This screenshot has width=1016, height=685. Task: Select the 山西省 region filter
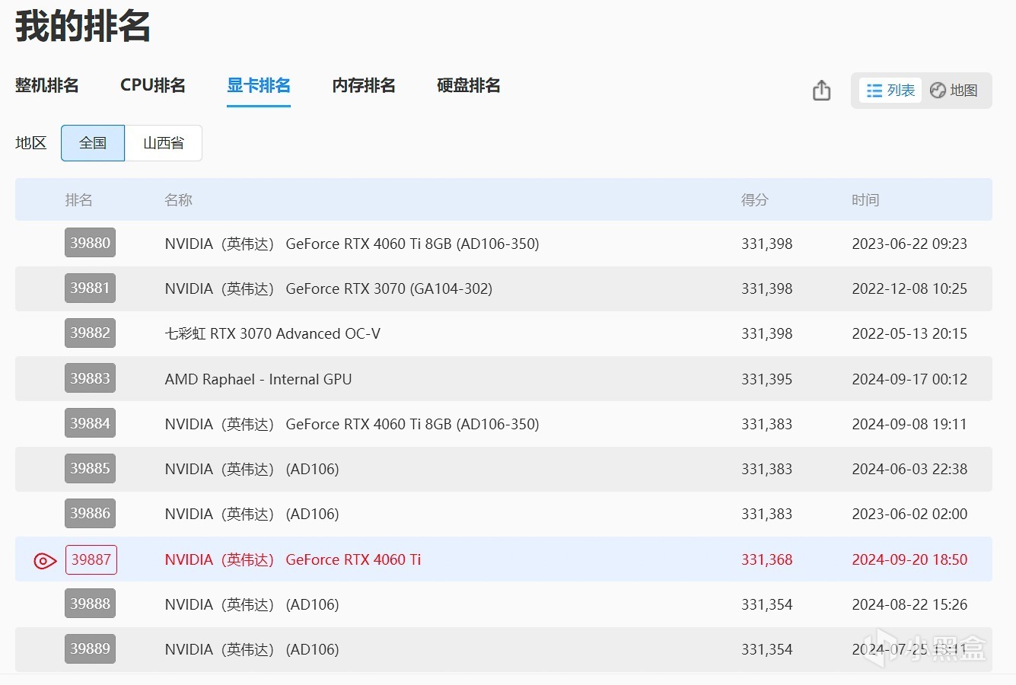click(164, 143)
